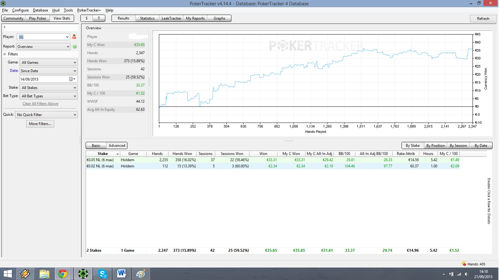Click the network signal tray icon
Viewport: 499px width, 280px height.
(459, 274)
